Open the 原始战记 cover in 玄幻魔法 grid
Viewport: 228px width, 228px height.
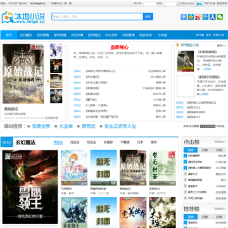133,168
